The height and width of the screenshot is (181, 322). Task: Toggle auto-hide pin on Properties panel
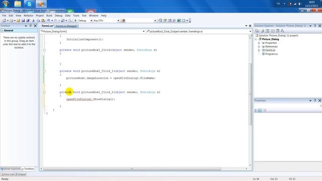pyautogui.click(x=315, y=101)
